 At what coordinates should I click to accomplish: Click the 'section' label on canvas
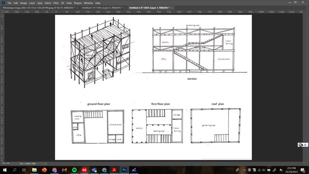192,79
